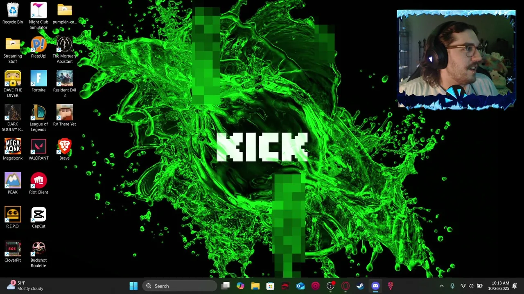Select the Brave browser shortcut
The image size is (524, 294).
point(65,149)
